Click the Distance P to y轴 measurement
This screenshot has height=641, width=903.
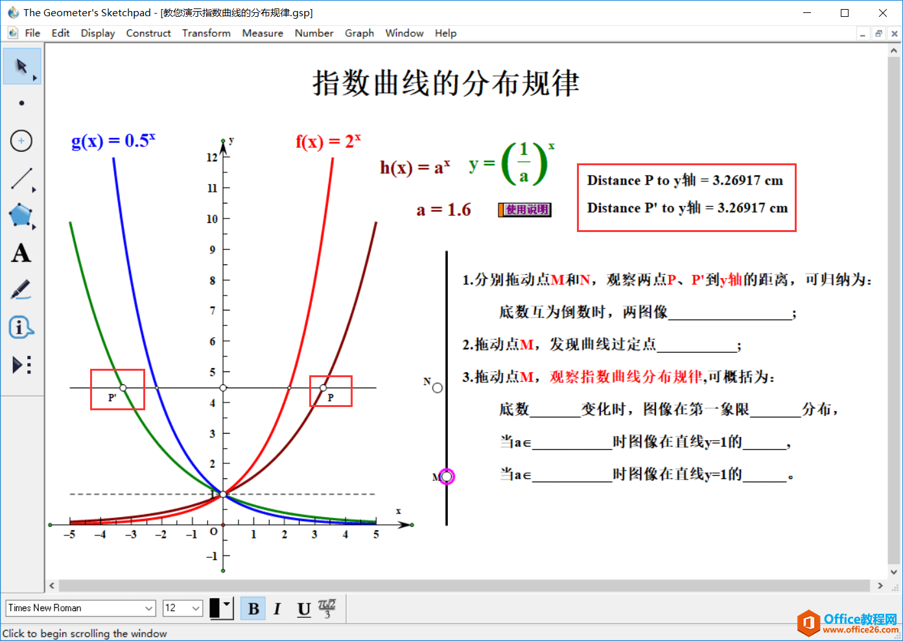(x=685, y=180)
